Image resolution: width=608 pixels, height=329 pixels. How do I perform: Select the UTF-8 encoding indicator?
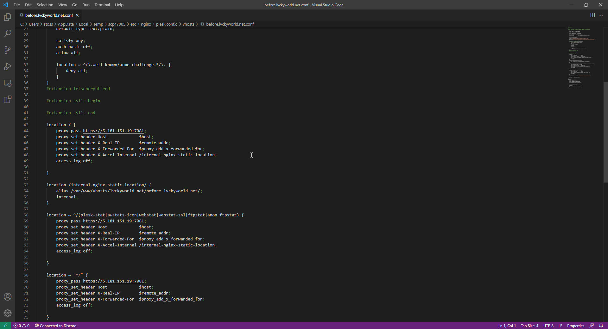pyautogui.click(x=548, y=326)
